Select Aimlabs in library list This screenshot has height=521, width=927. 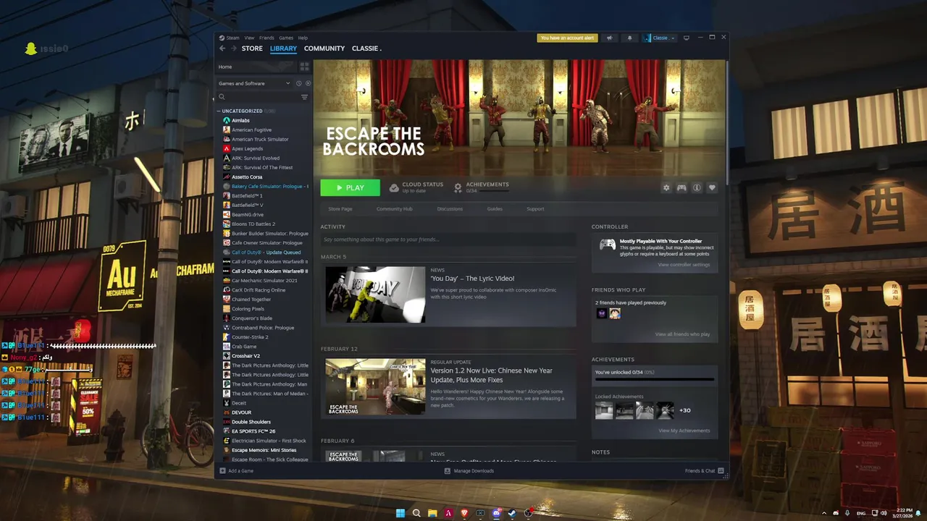pyautogui.click(x=240, y=120)
